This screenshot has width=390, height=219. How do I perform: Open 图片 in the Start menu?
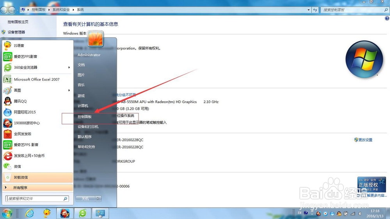tap(81, 75)
